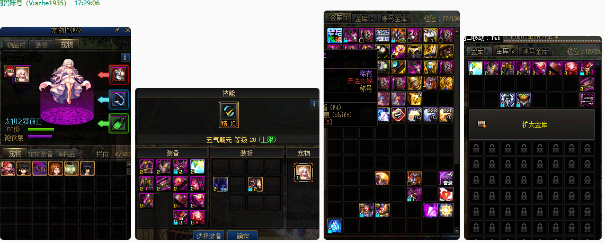
Task: Click the 选择装备 button
Action: tap(209, 236)
